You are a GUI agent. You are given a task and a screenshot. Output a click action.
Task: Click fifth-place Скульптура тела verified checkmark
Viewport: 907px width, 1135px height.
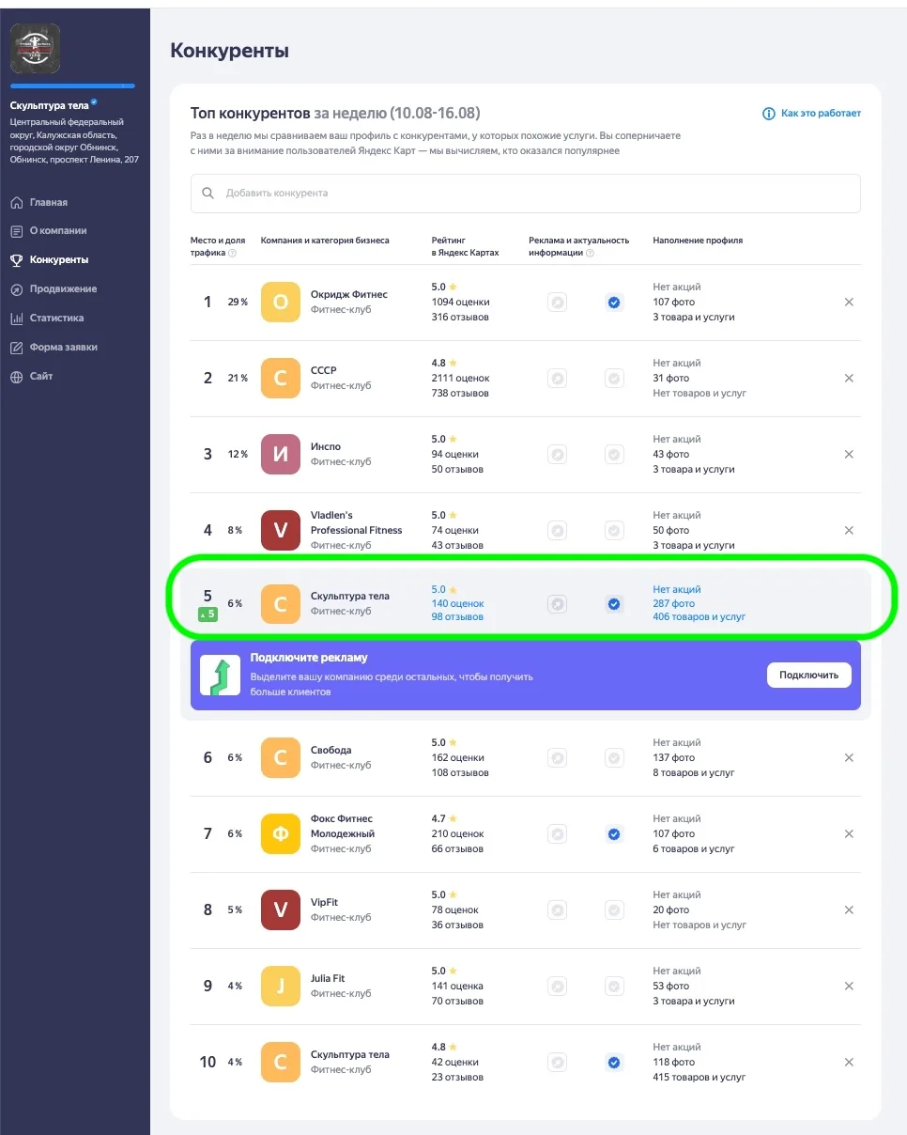614,604
